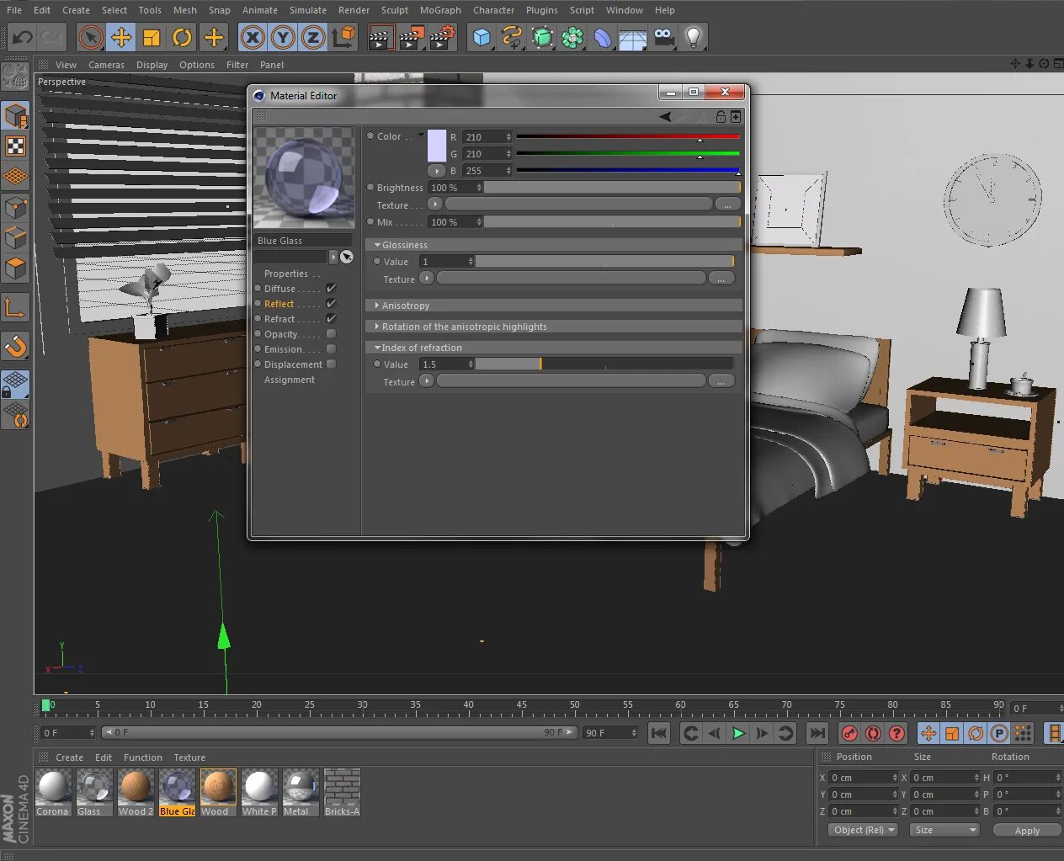The width and height of the screenshot is (1064, 861).
Task: Click the blue color swatch
Action: pyautogui.click(x=437, y=146)
